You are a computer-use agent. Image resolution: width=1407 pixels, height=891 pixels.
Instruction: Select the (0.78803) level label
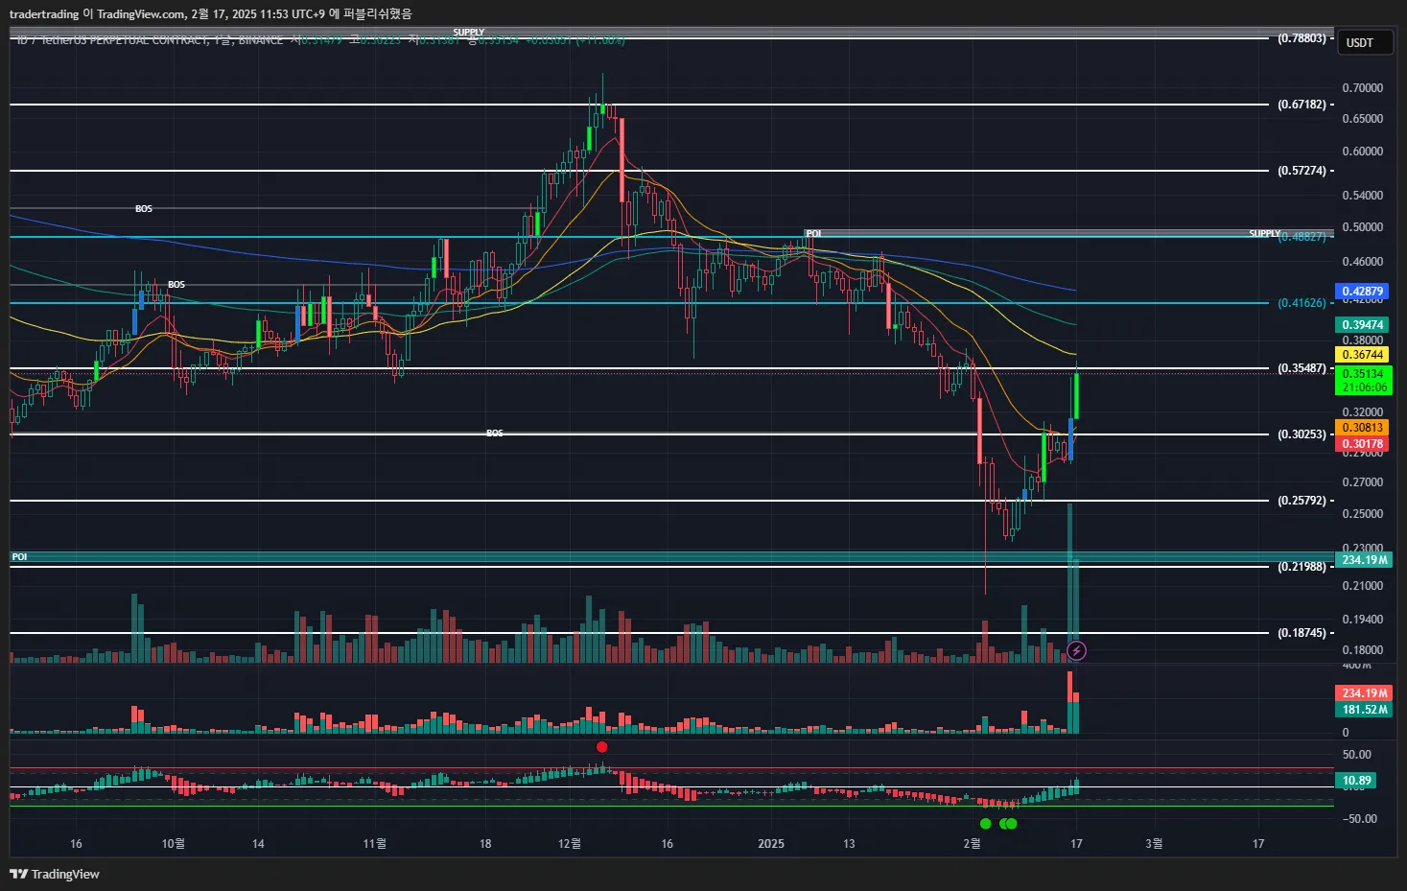1301,38
